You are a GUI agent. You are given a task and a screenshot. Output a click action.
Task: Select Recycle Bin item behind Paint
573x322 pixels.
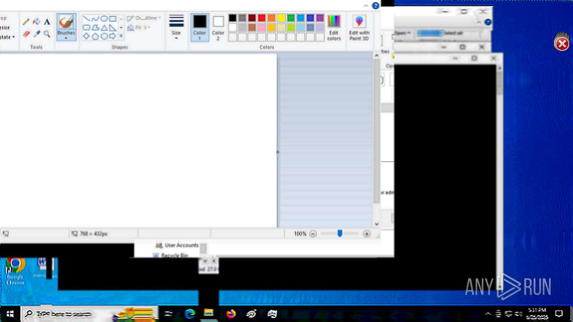click(170, 255)
